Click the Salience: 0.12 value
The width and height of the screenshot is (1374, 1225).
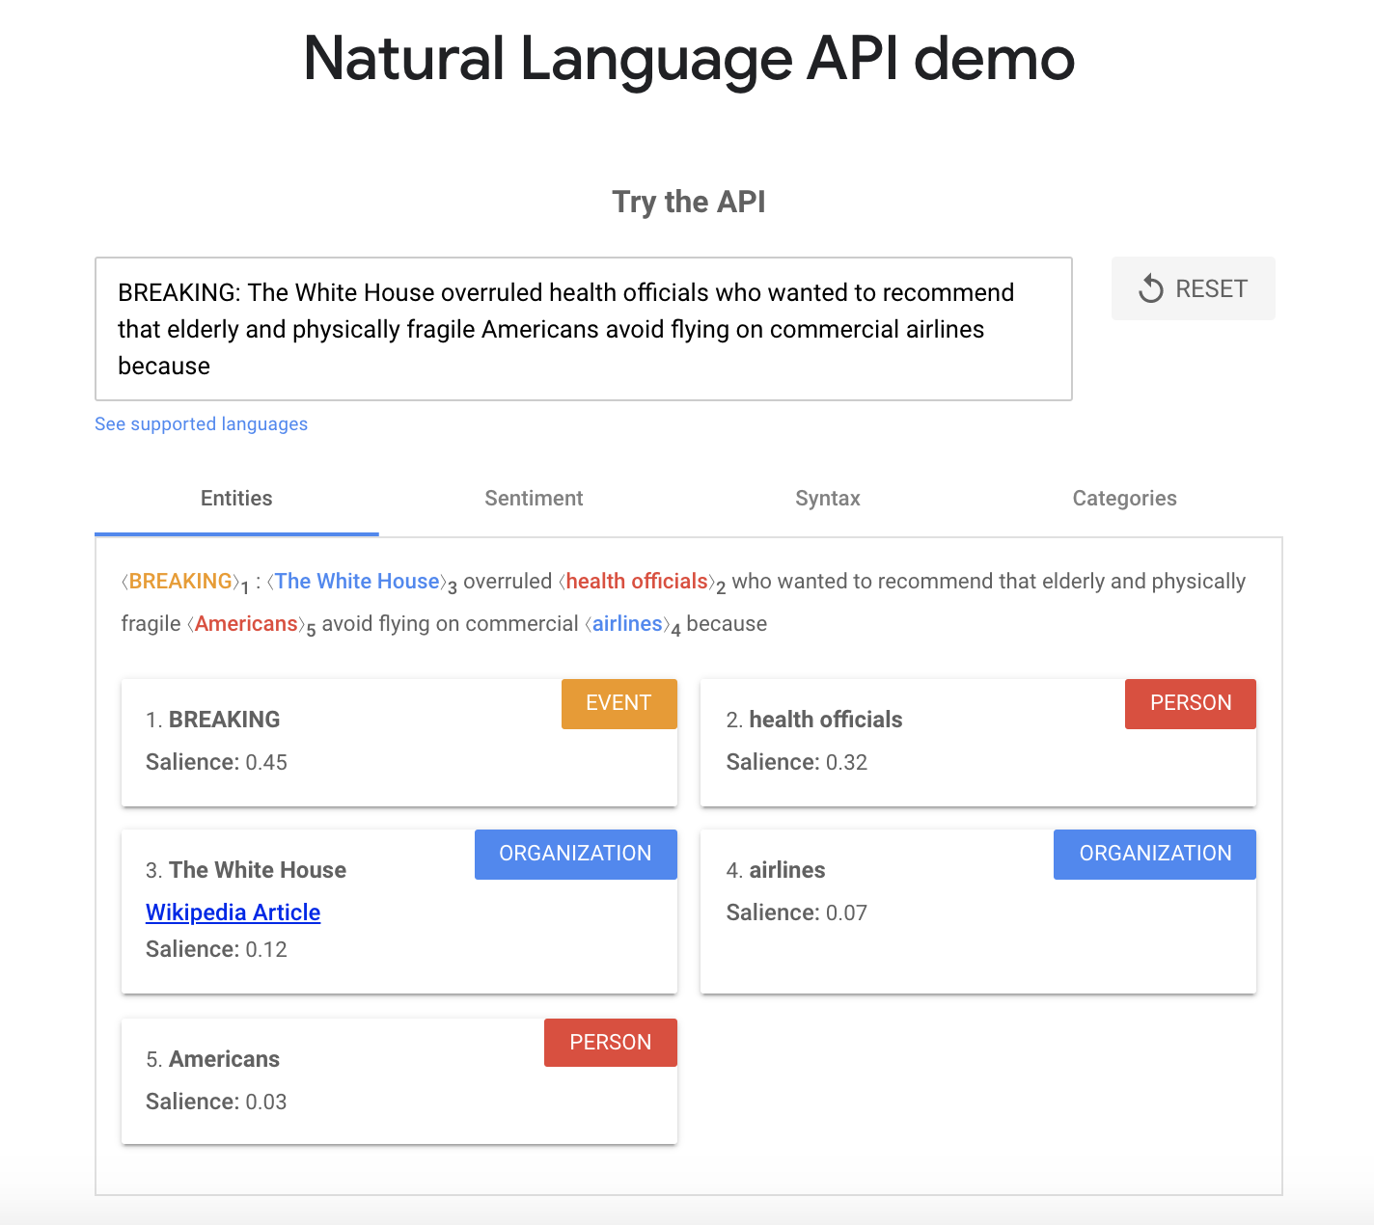point(217,949)
